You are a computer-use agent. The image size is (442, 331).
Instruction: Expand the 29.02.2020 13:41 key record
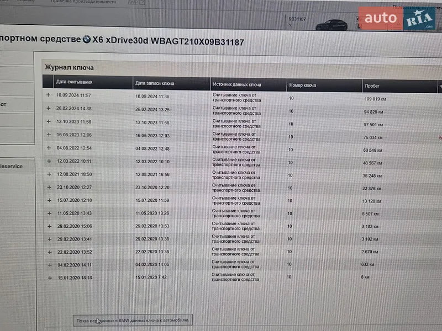tap(50, 239)
